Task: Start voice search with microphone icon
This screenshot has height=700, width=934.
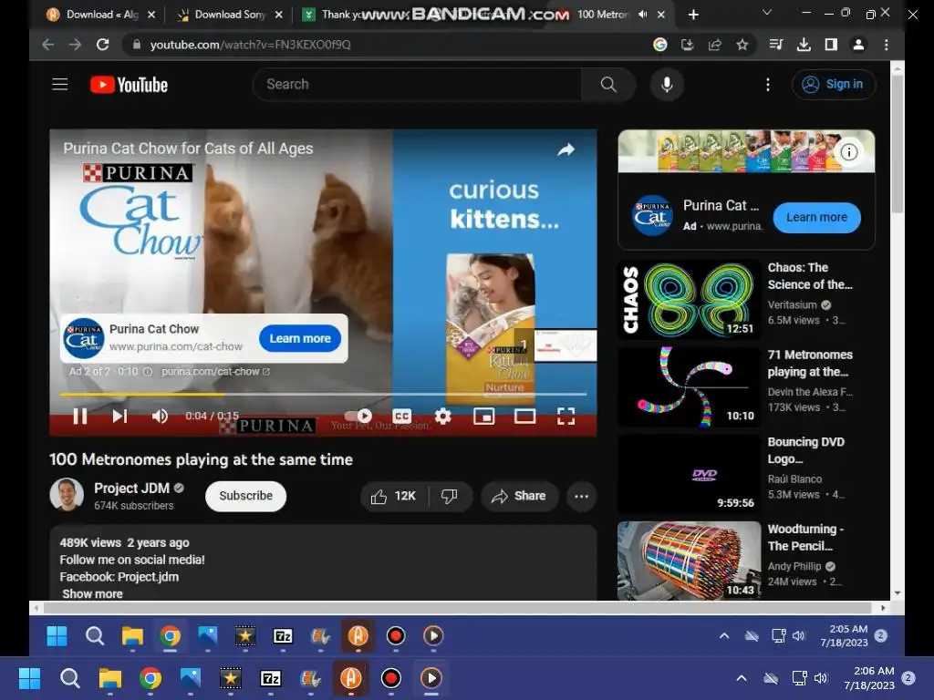Action: click(x=667, y=85)
